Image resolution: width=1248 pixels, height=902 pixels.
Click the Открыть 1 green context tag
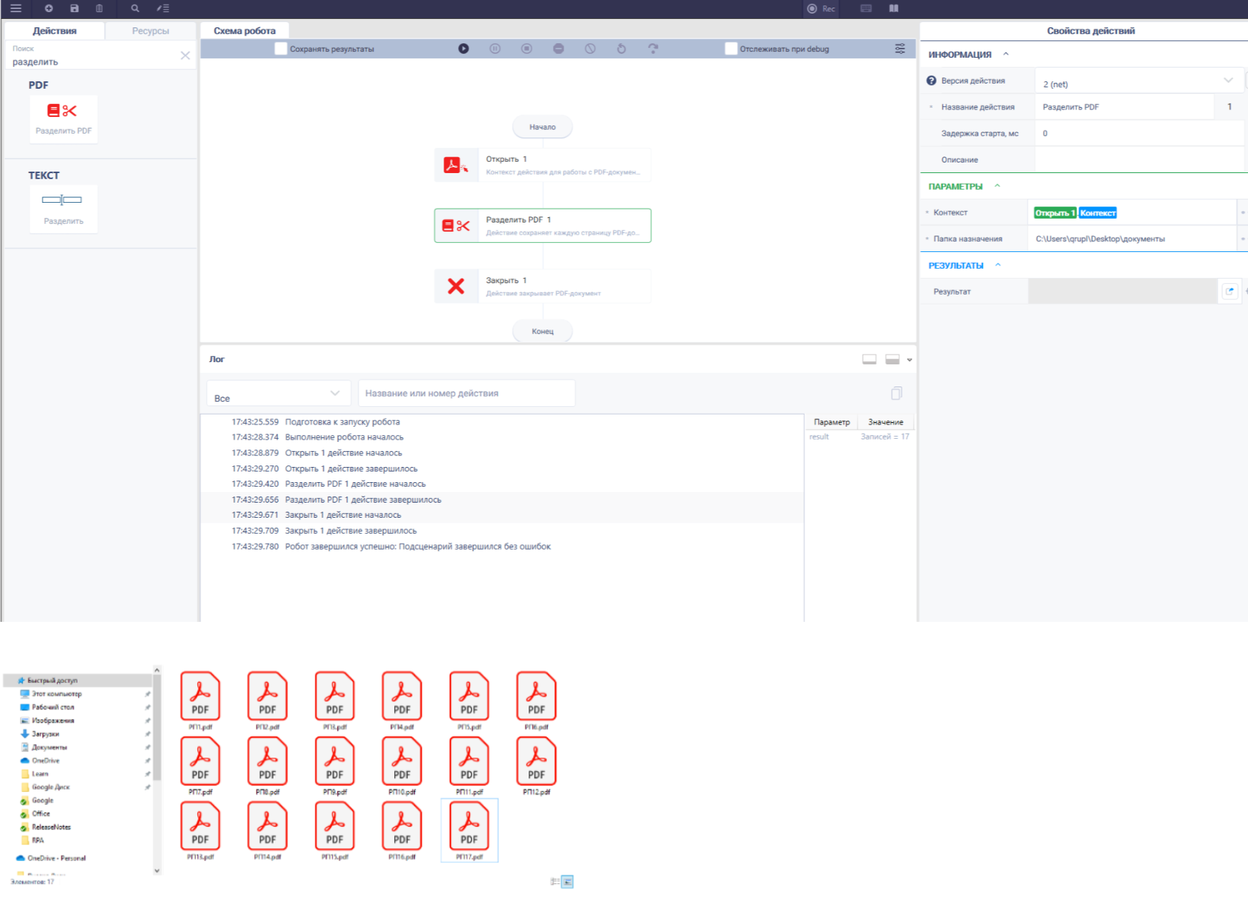click(1055, 213)
